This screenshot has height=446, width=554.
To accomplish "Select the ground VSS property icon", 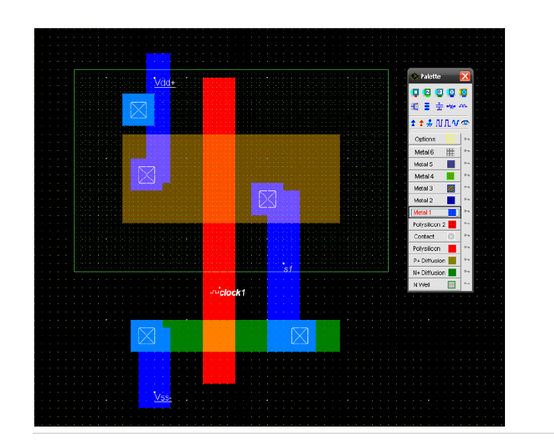I will coord(429,123).
